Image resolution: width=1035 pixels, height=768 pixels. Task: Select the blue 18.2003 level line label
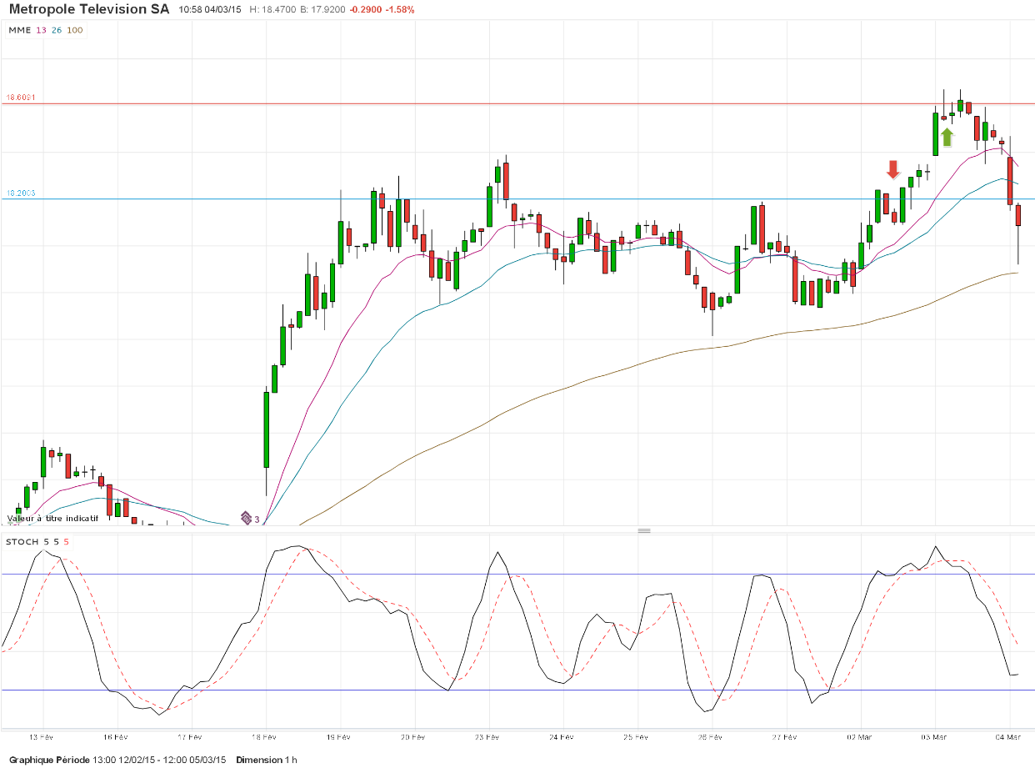[x=20, y=193]
